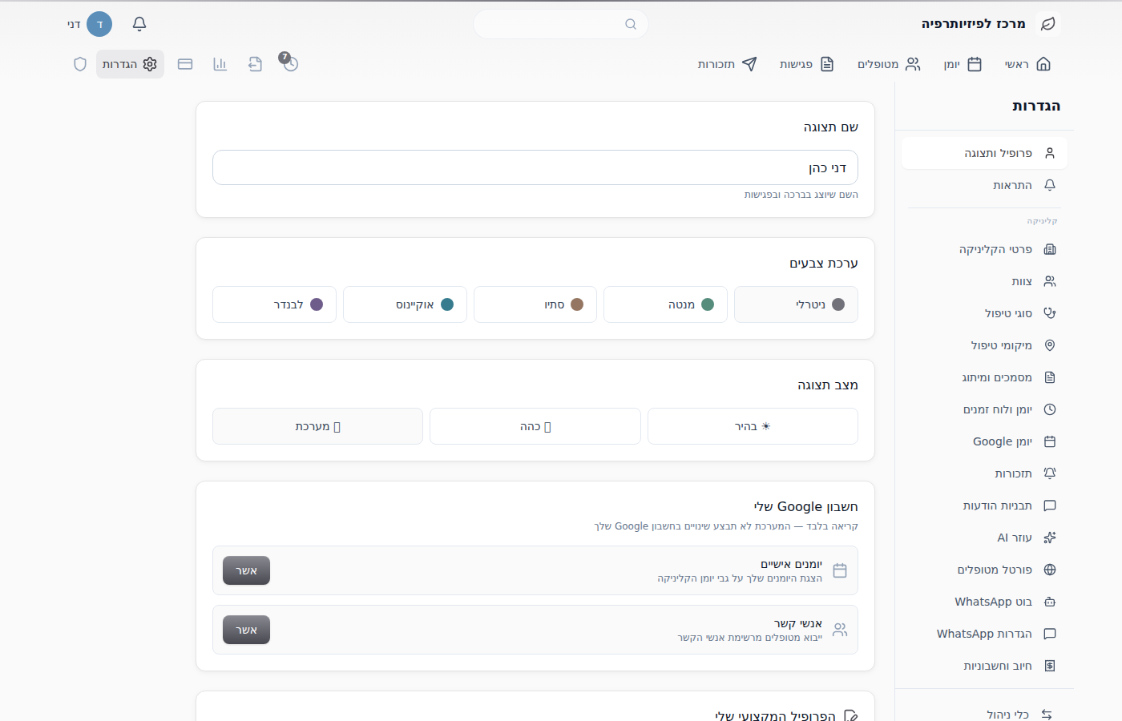Click the leaf logo icon
This screenshot has height=721, width=1122.
coord(1047,24)
